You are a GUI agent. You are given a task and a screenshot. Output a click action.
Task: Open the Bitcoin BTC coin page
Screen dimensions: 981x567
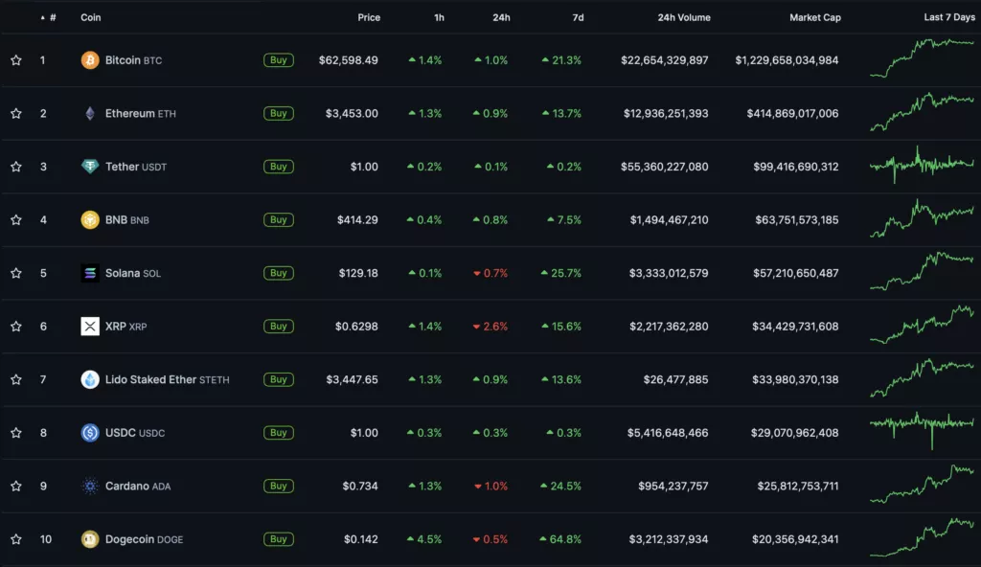[133, 60]
